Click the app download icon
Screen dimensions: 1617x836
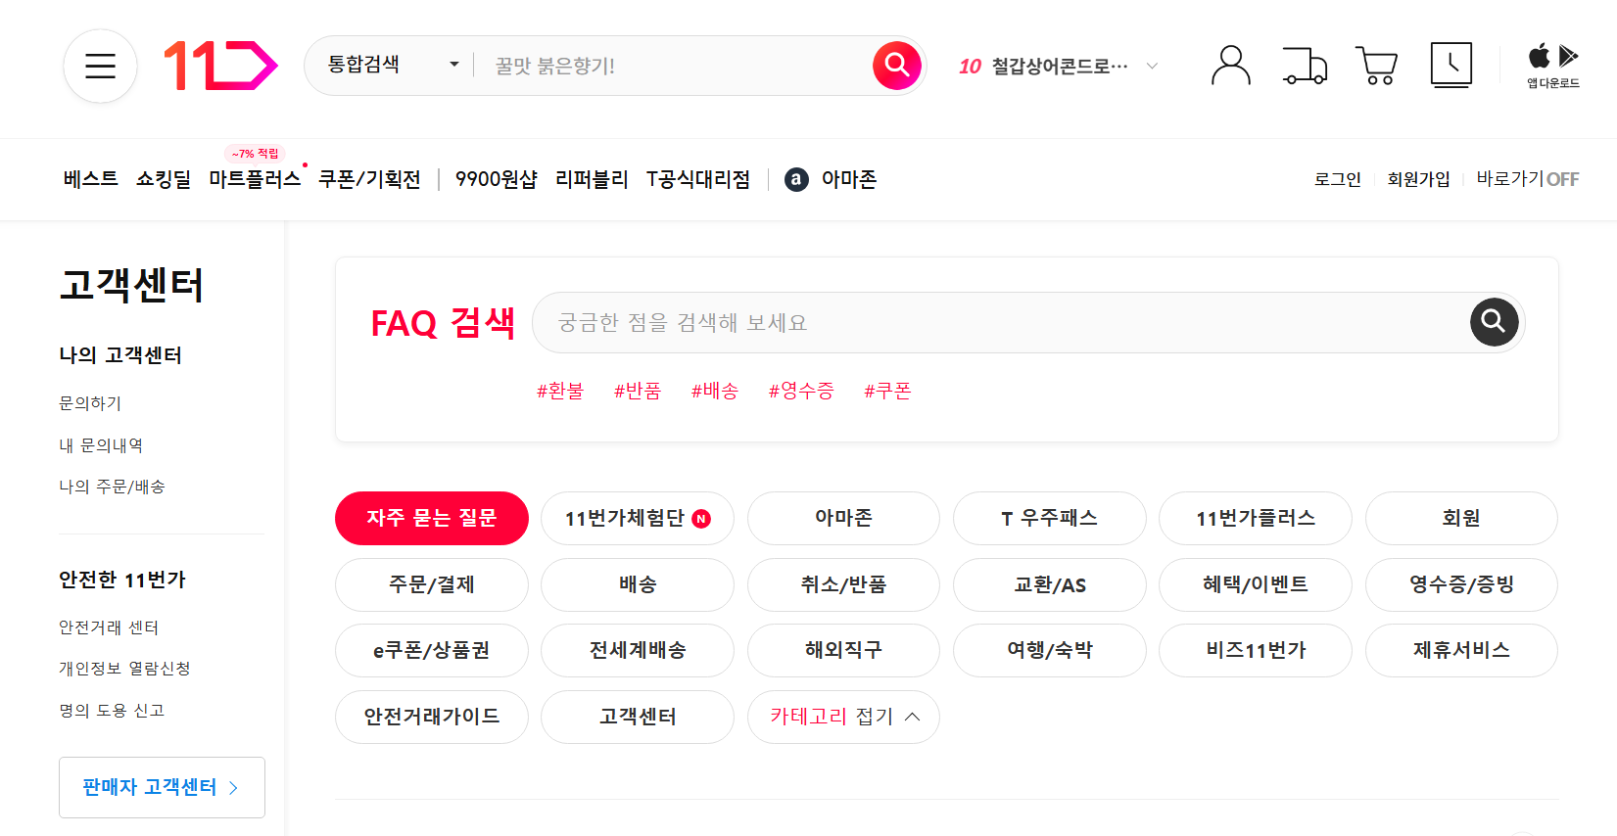point(1553,66)
